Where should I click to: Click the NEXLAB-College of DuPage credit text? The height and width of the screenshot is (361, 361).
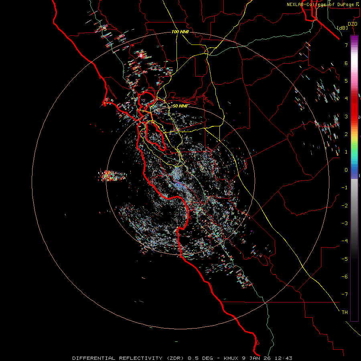tap(323, 4)
